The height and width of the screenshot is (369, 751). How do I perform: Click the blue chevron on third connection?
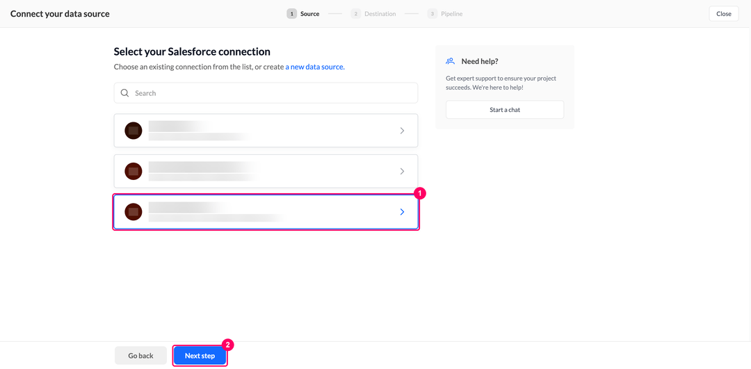[403, 212]
